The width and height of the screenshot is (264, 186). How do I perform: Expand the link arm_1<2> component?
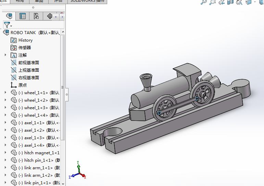click(x=5, y=175)
